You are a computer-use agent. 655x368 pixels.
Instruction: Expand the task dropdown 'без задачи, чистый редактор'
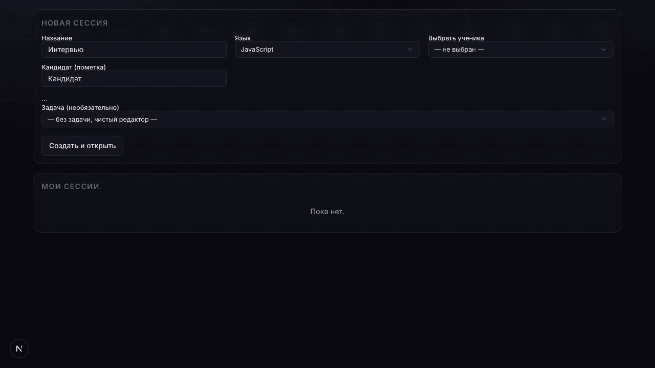point(327,119)
